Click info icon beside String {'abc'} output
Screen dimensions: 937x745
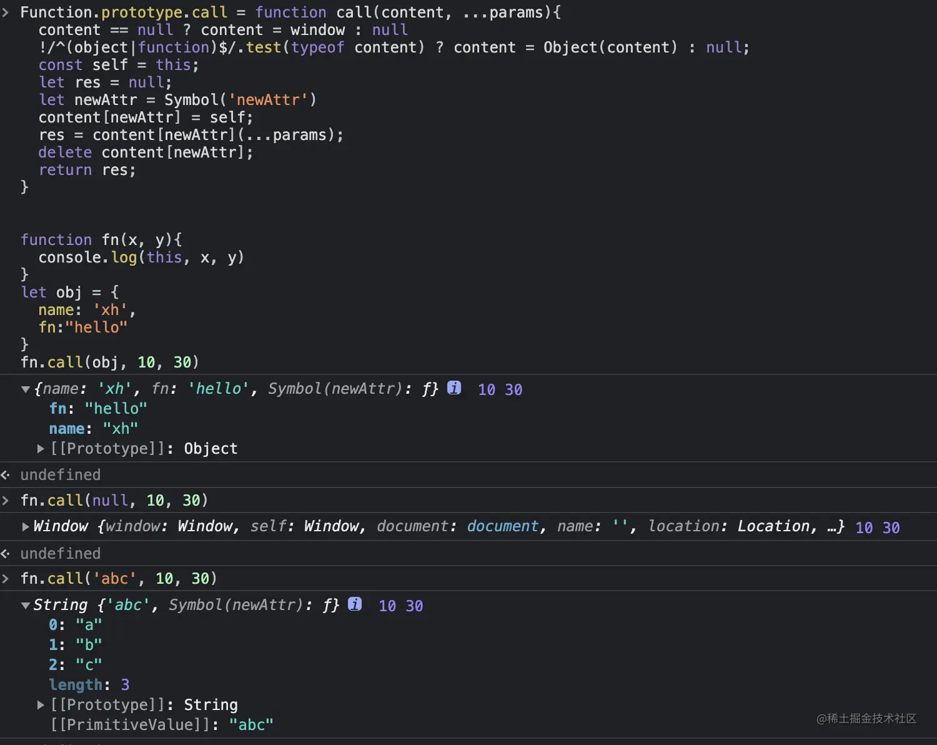355,604
